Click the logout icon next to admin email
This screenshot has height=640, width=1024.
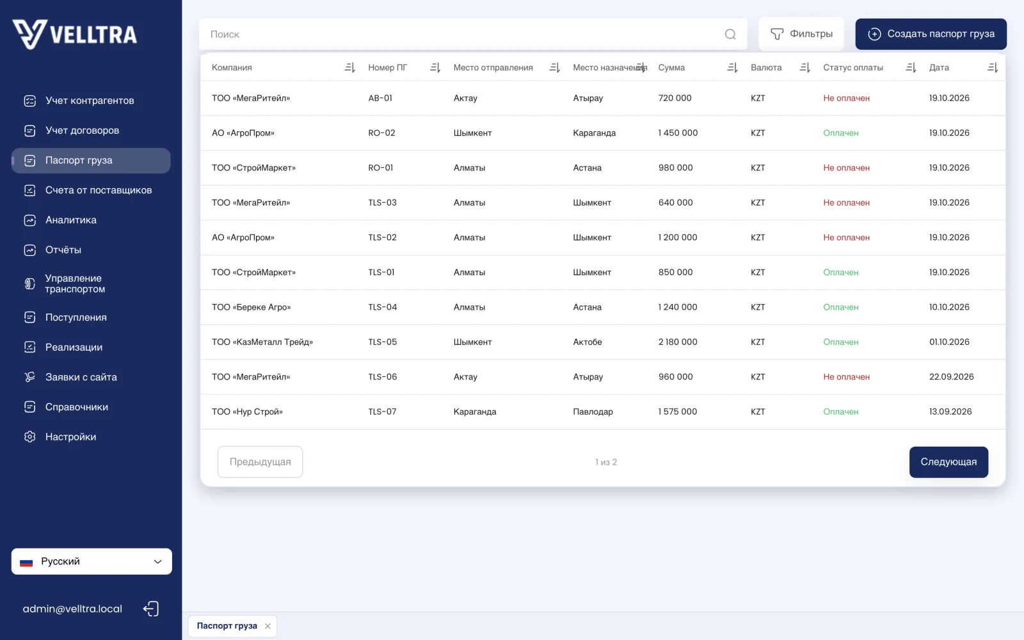pyautogui.click(x=151, y=609)
